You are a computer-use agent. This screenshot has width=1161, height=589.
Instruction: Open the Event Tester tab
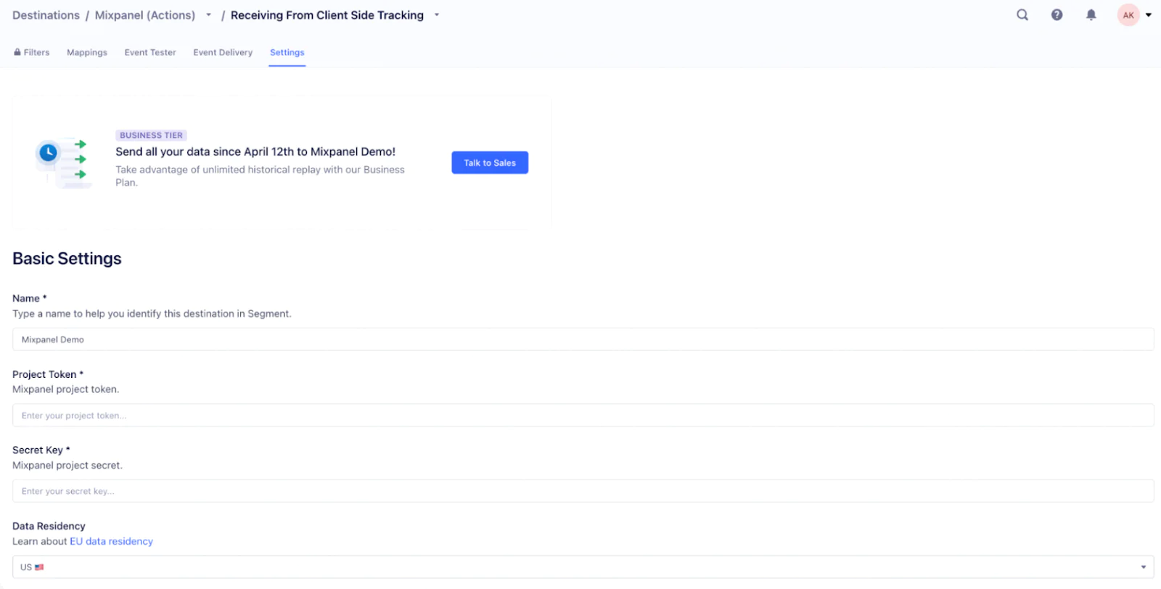(150, 52)
